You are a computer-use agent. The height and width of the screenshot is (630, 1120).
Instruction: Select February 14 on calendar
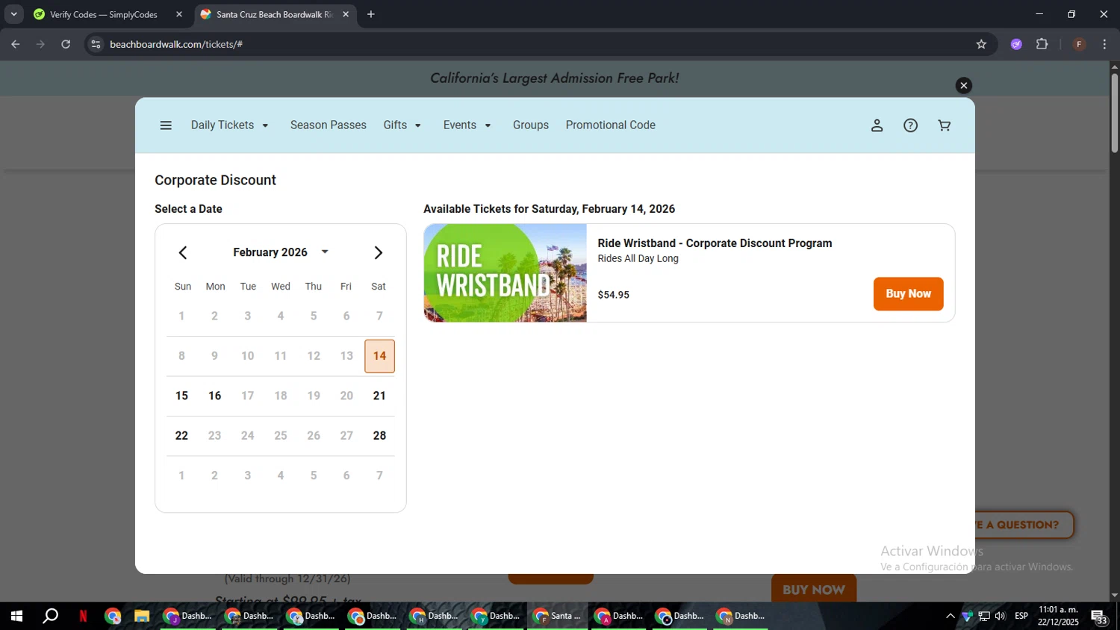pyautogui.click(x=379, y=356)
